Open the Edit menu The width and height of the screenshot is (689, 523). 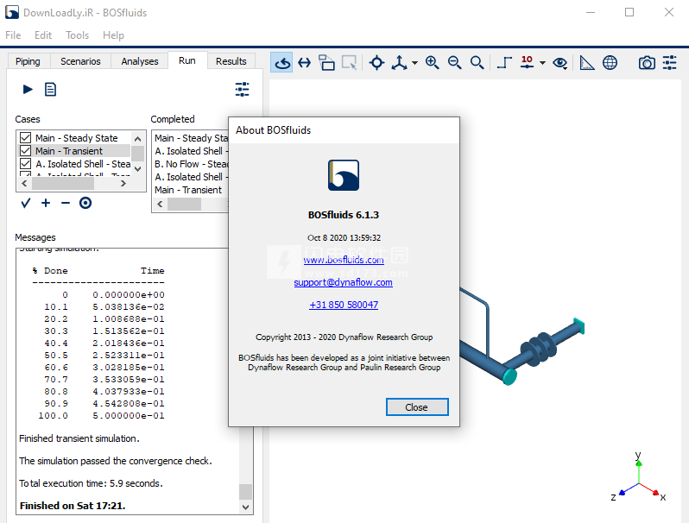coord(43,35)
